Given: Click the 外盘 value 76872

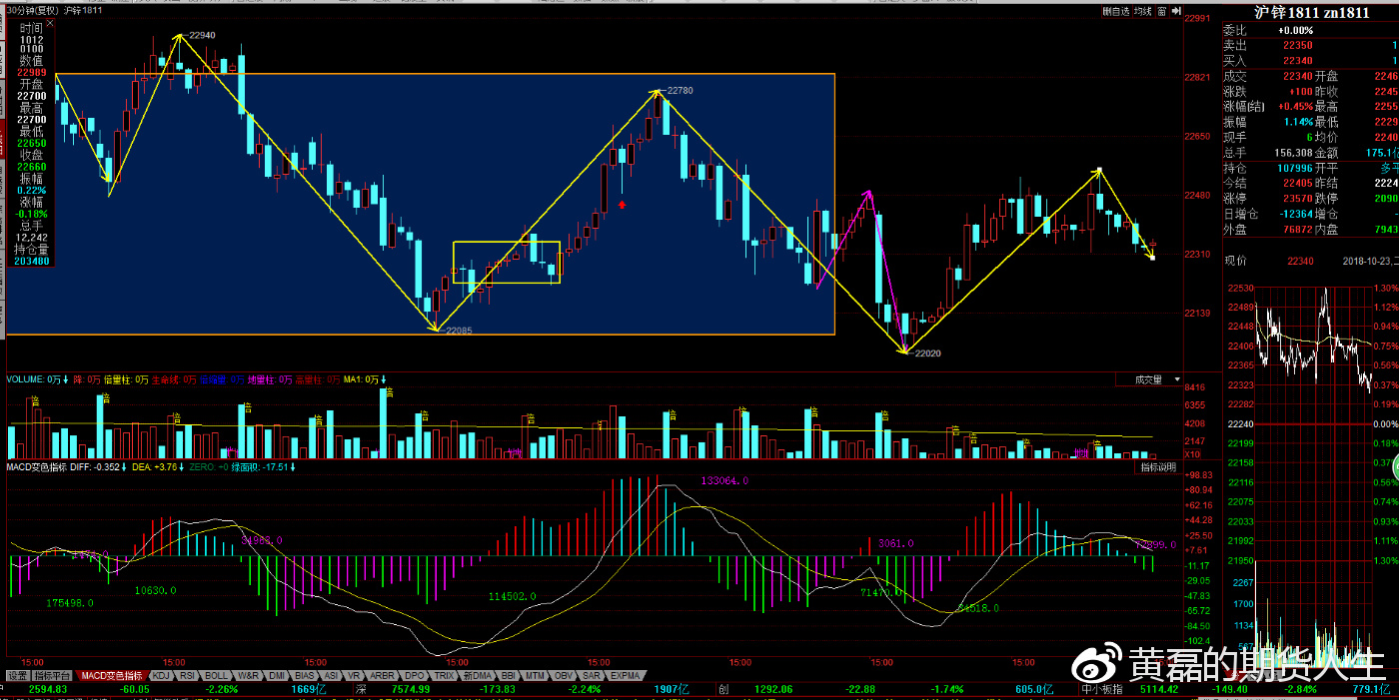Looking at the screenshot, I should (x=1297, y=229).
